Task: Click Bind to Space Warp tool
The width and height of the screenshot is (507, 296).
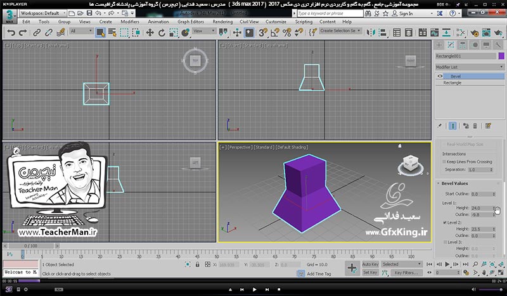Action: (x=60, y=33)
